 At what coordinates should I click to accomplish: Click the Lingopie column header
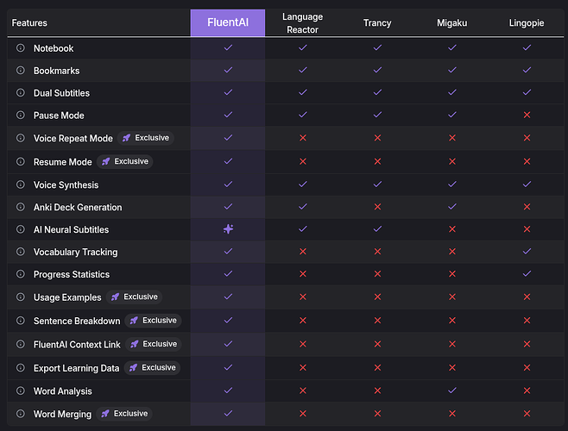[x=527, y=23]
